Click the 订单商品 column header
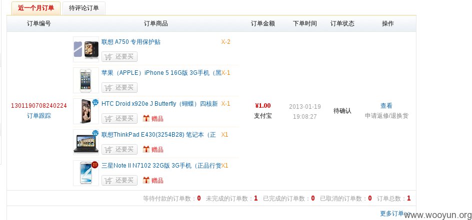Image resolution: width=472 pixels, height=220 pixels. 155,23
